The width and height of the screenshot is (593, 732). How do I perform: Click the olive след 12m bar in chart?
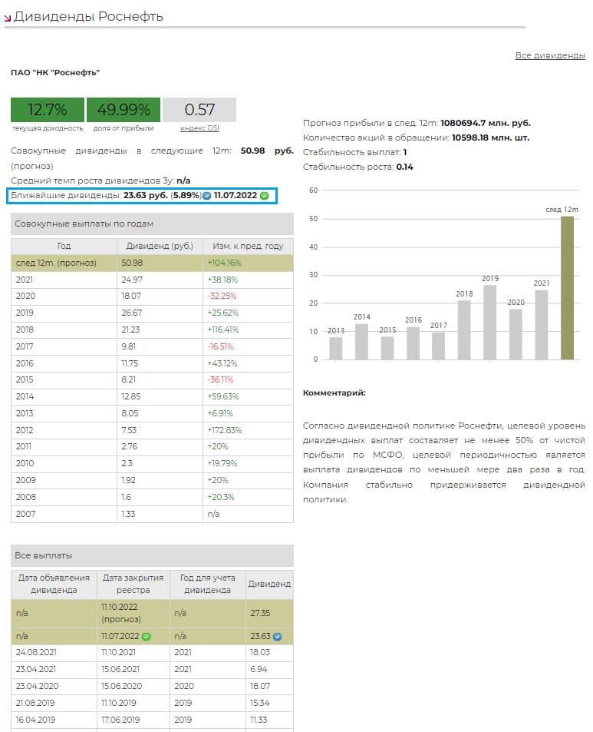[567, 288]
